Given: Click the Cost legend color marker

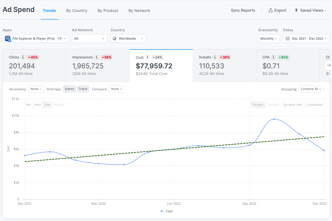Looking at the screenshot, I should click(162, 211).
